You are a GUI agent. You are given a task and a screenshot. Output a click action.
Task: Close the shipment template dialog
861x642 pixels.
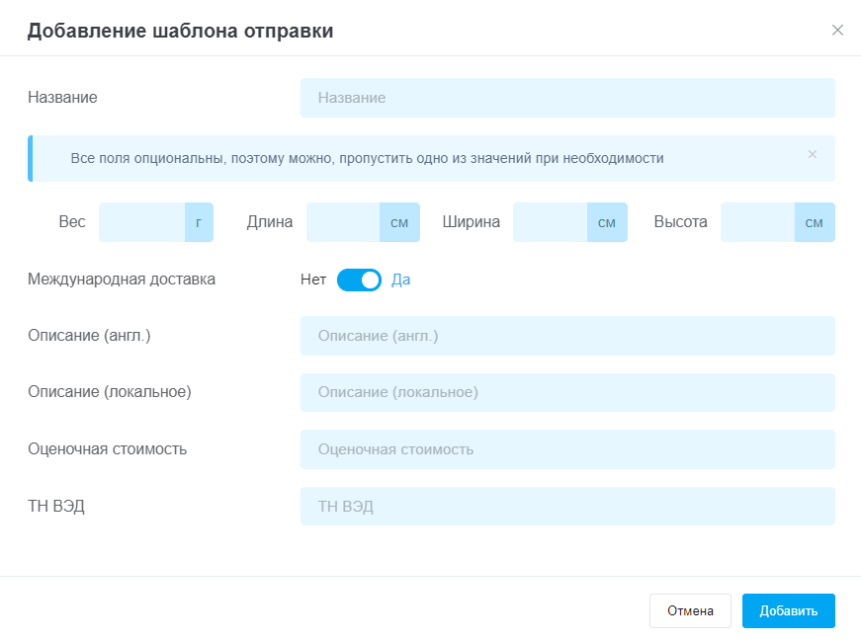[x=837, y=31]
